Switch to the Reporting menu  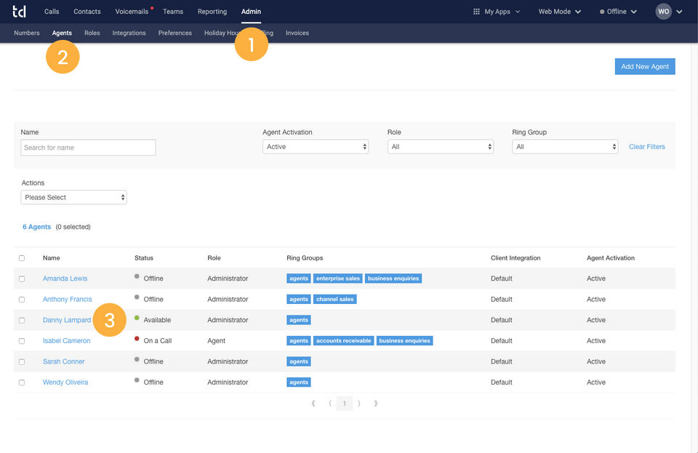pyautogui.click(x=212, y=12)
